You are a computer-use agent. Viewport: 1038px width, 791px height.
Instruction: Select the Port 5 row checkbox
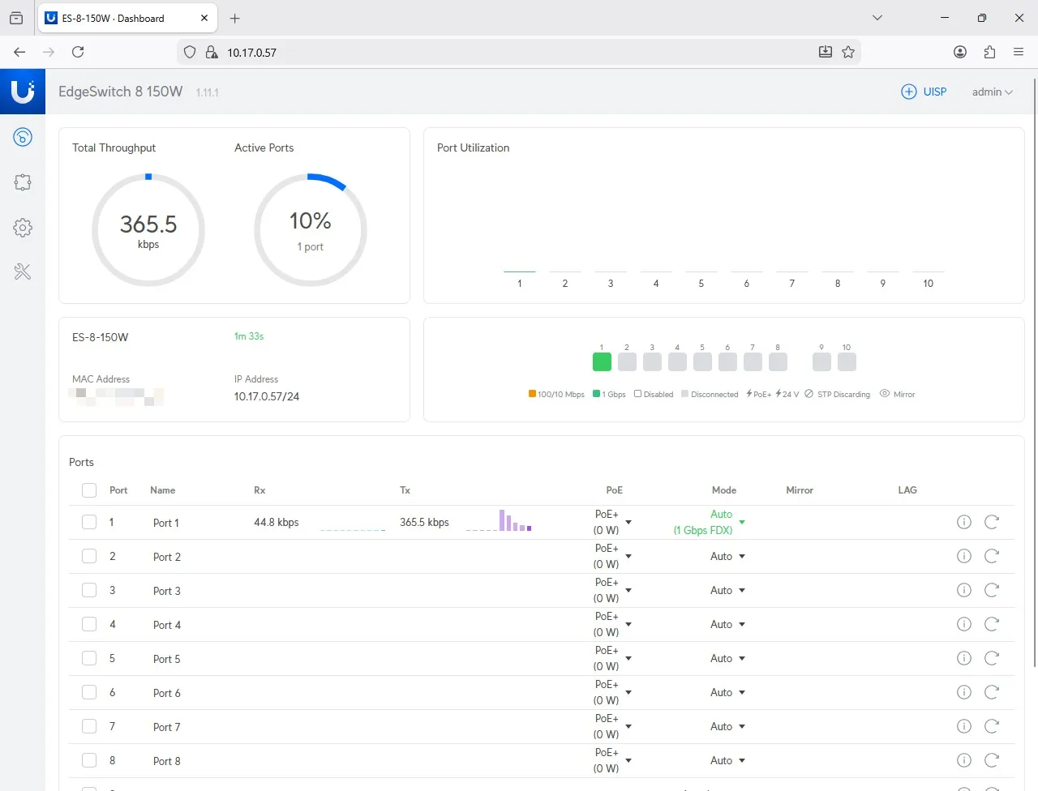click(x=89, y=658)
